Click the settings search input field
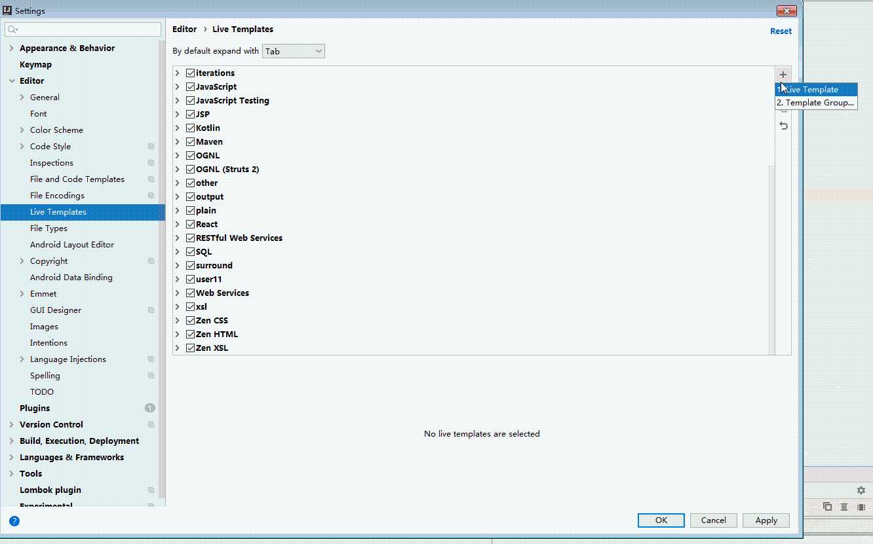This screenshot has width=873, height=544. click(83, 29)
